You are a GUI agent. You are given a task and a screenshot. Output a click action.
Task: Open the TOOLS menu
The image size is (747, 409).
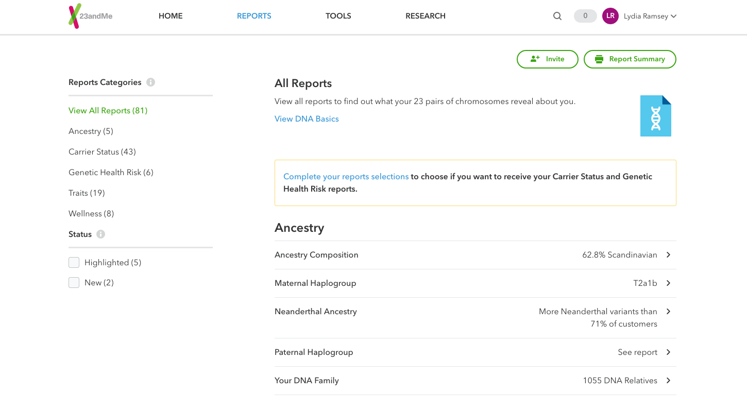(x=338, y=16)
